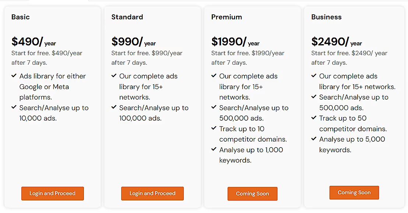Click the $990/year price
This screenshot has height=213, width=408.
pyautogui.click(x=134, y=42)
